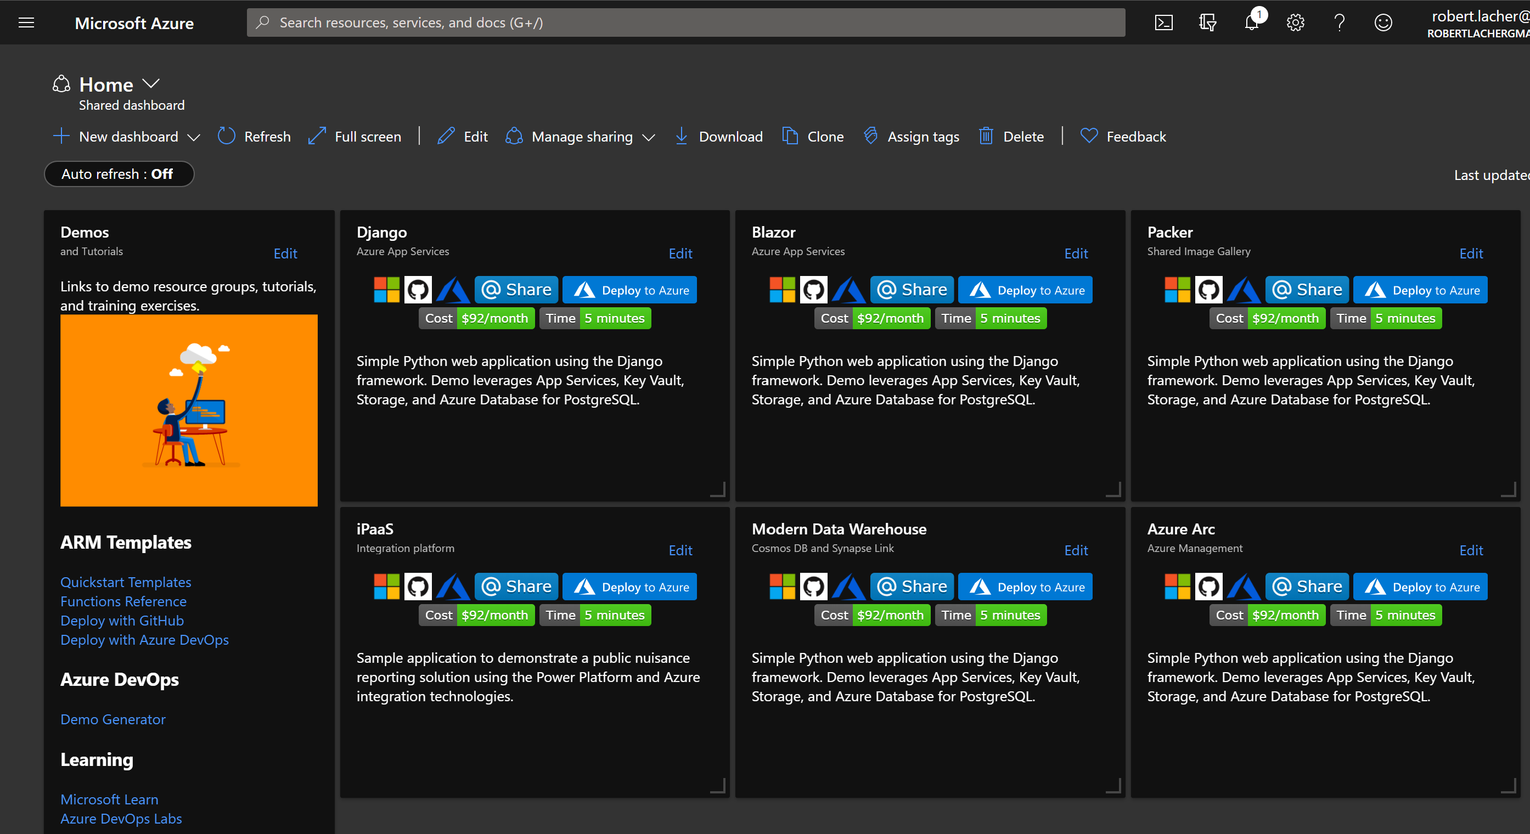Open the Cloud Shell terminal icon
Image resolution: width=1530 pixels, height=834 pixels.
(x=1163, y=22)
